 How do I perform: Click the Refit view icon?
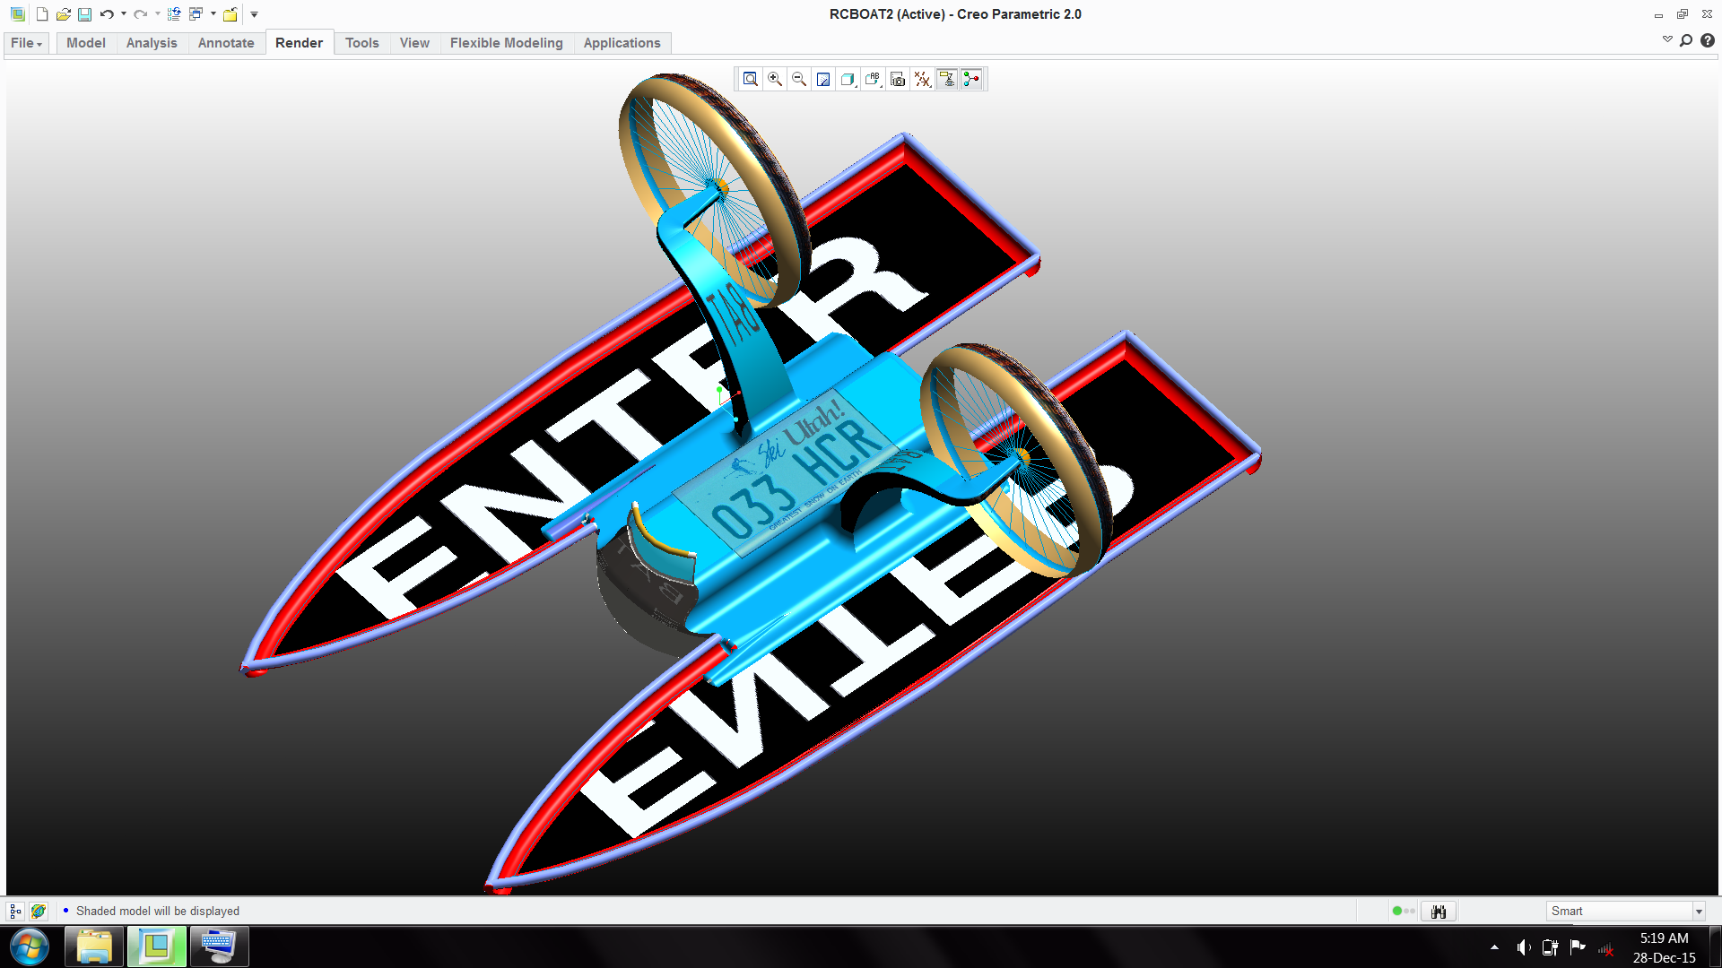[x=751, y=79]
